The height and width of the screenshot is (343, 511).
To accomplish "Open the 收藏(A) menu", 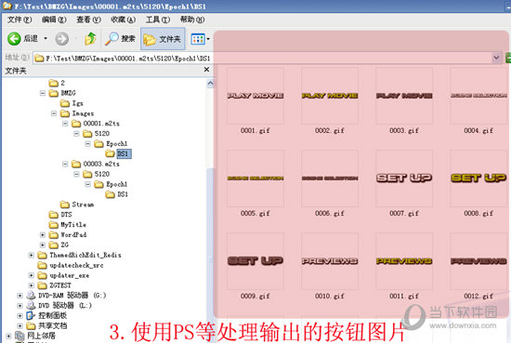I will [124, 20].
